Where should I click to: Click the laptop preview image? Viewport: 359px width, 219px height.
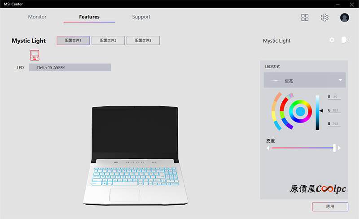pyautogui.click(x=135, y=155)
